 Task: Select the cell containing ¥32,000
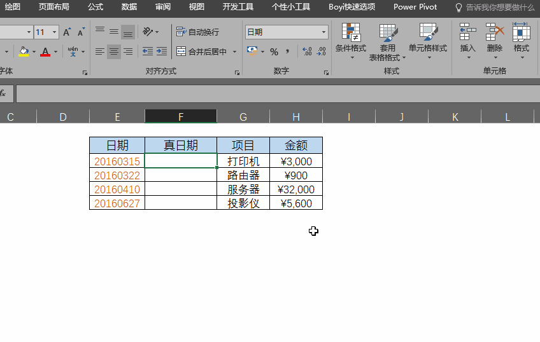pos(296,189)
